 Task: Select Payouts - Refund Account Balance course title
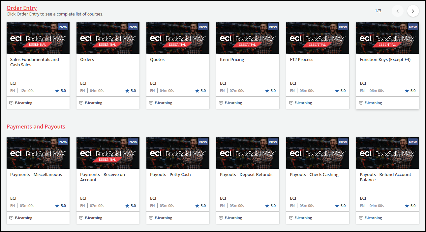pos(385,177)
